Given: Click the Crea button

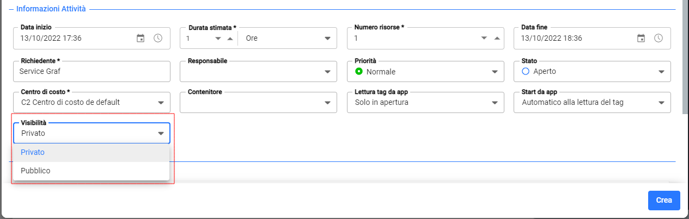Looking at the screenshot, I should (x=664, y=200).
